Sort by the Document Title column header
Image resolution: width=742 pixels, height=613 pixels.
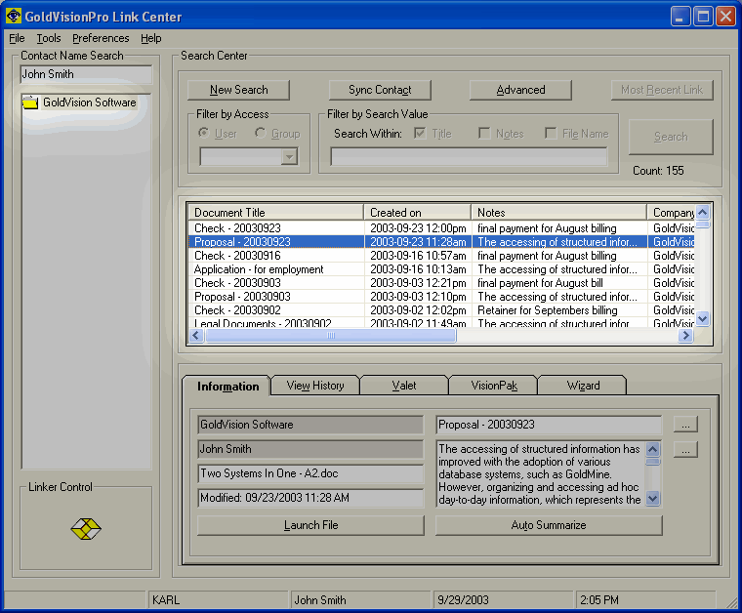click(276, 213)
